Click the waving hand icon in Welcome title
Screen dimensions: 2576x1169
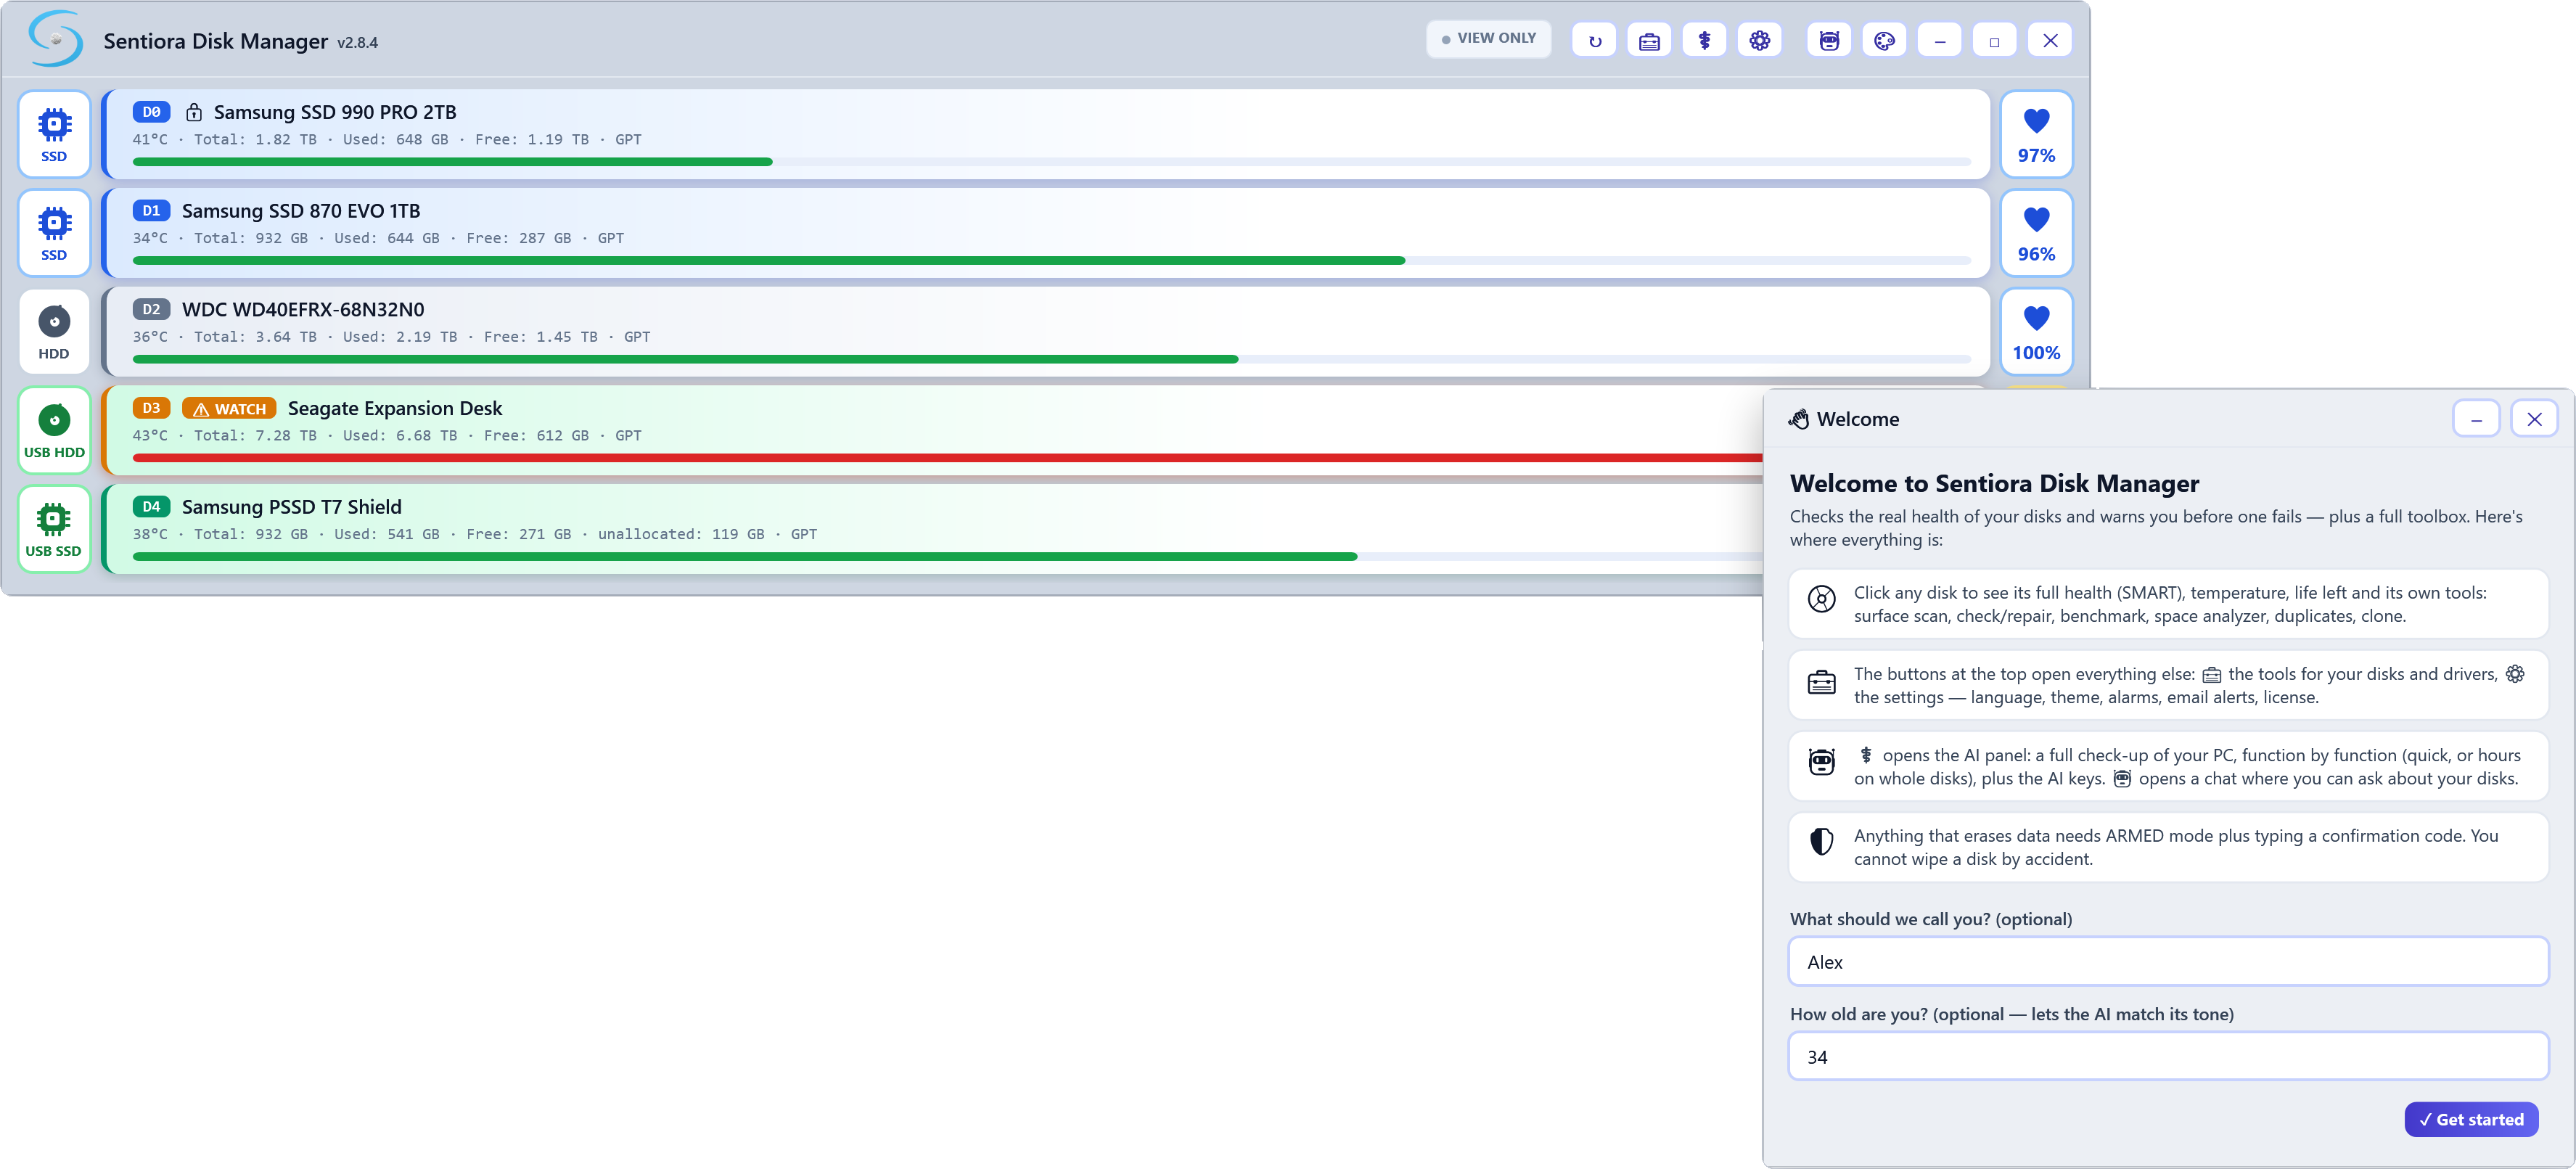tap(1799, 419)
